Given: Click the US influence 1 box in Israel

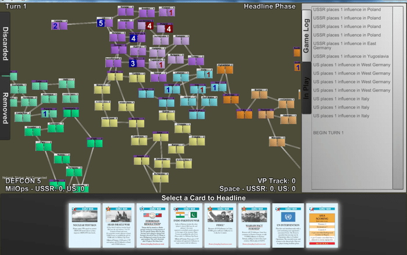Looking at the screenshot, I should [168, 90].
